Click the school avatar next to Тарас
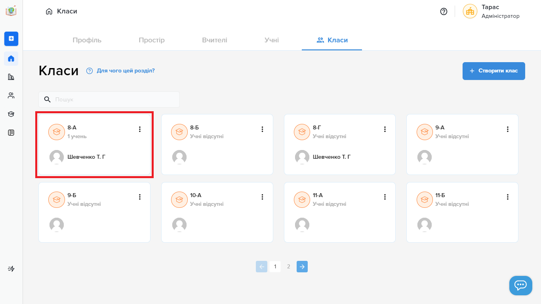541x304 pixels. [x=470, y=11]
